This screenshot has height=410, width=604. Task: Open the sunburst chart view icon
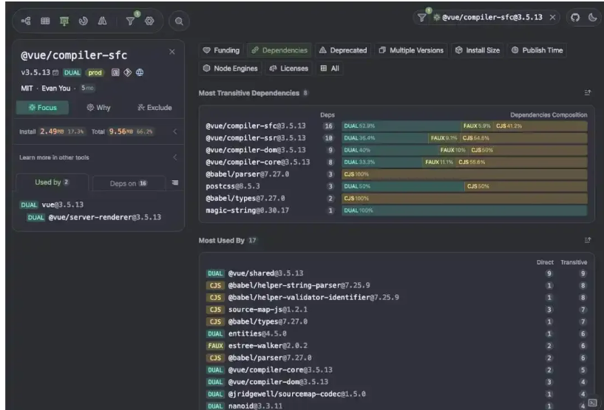(84, 21)
